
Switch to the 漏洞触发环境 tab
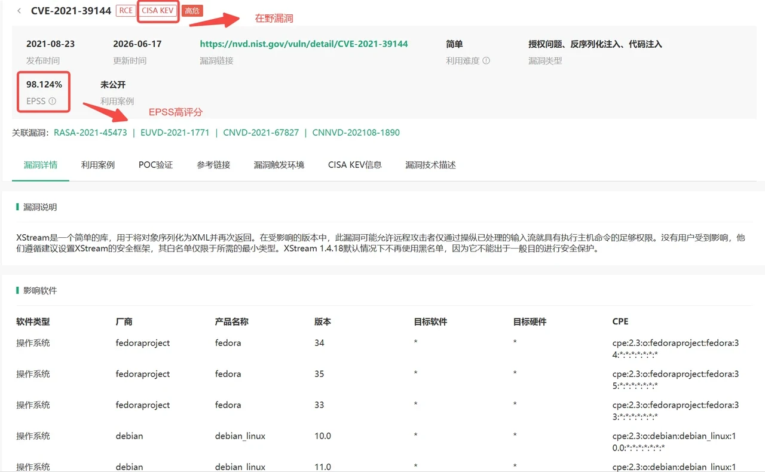click(279, 165)
